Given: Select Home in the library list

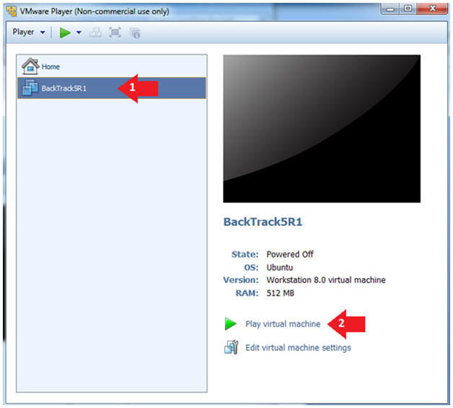Looking at the screenshot, I should coord(112,66).
